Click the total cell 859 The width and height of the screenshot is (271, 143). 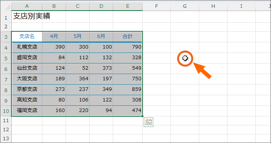click(128, 90)
